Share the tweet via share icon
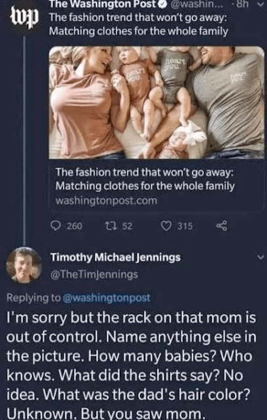The width and height of the screenshot is (267, 420). point(222,226)
